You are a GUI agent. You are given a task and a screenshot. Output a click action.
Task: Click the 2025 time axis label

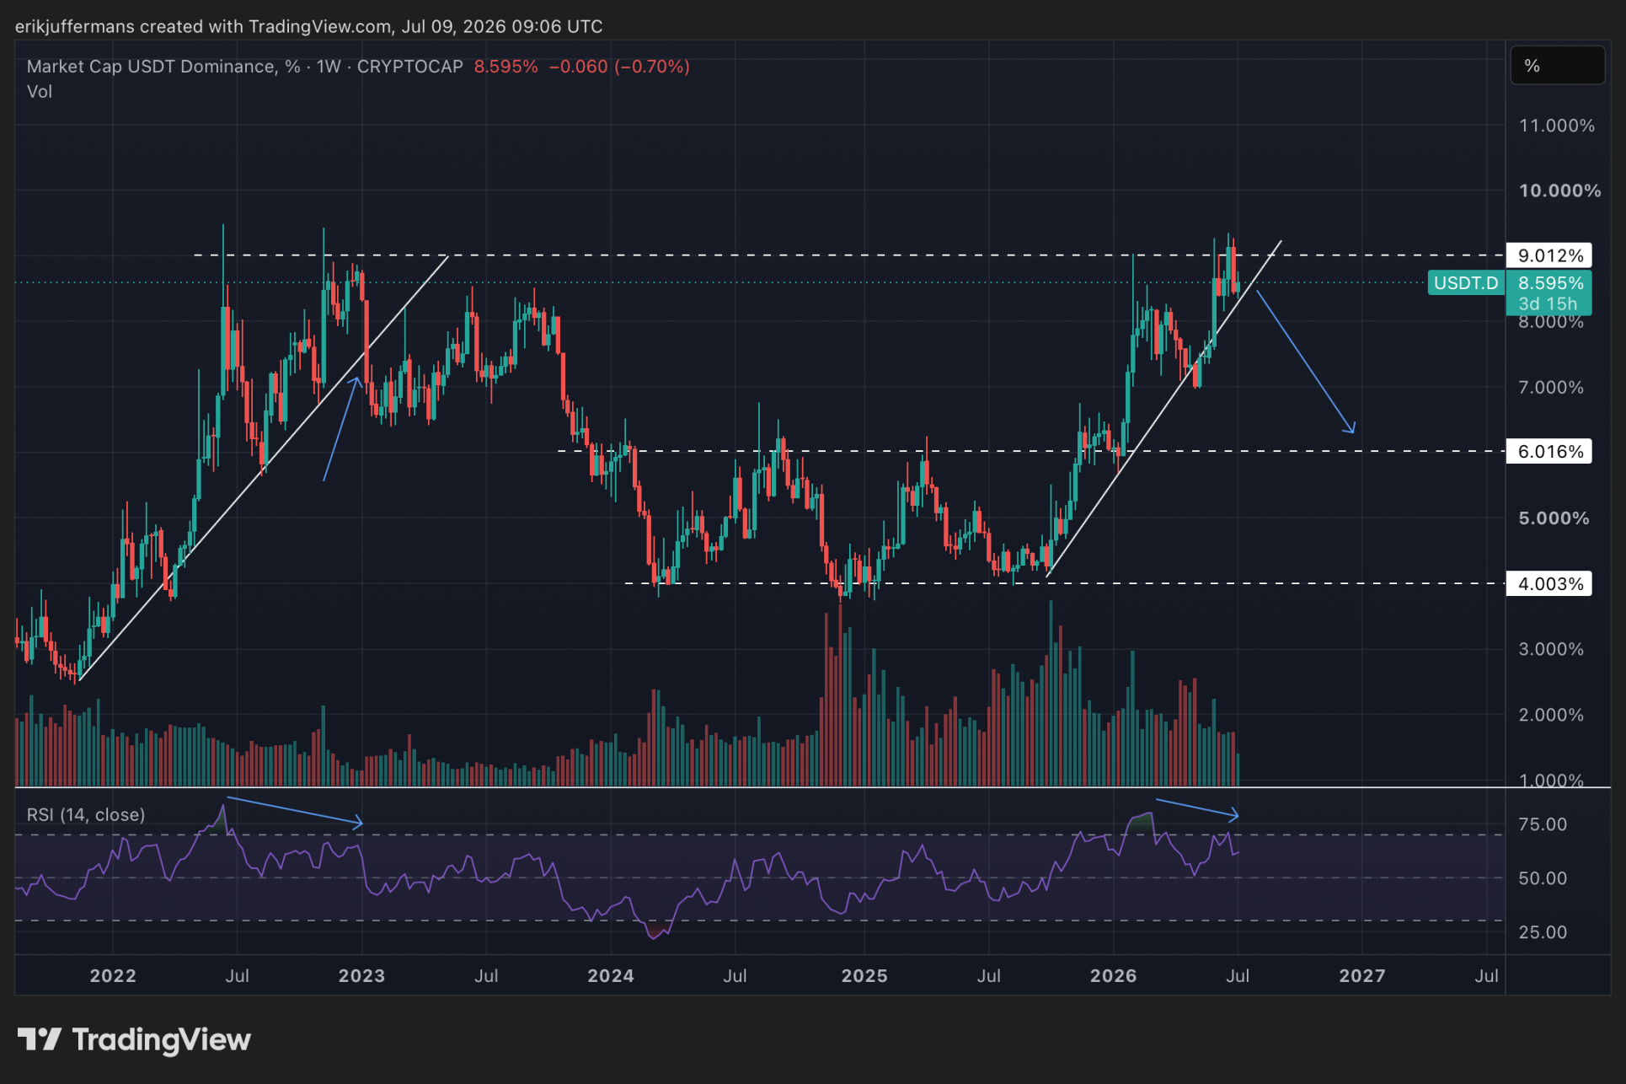coord(864,976)
